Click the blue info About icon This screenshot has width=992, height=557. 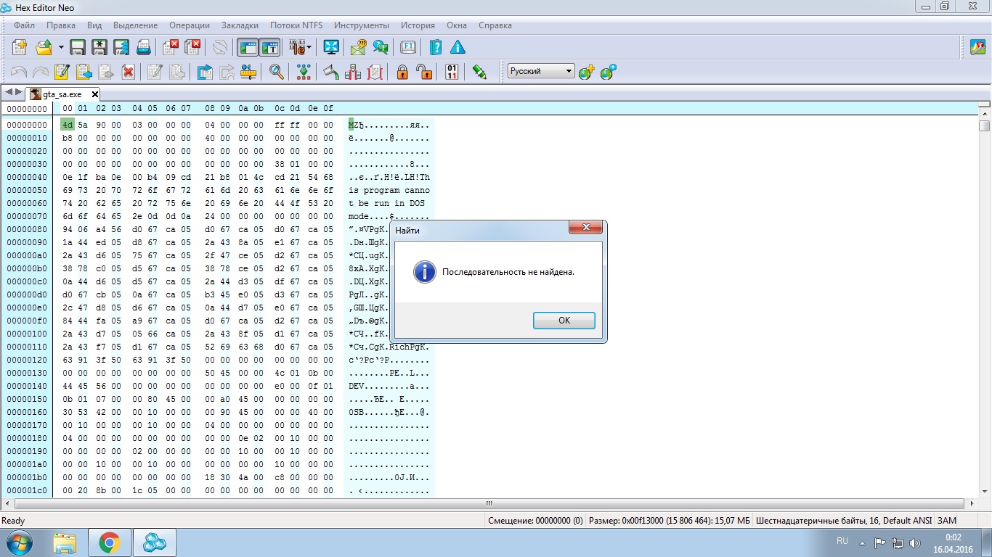tap(458, 48)
